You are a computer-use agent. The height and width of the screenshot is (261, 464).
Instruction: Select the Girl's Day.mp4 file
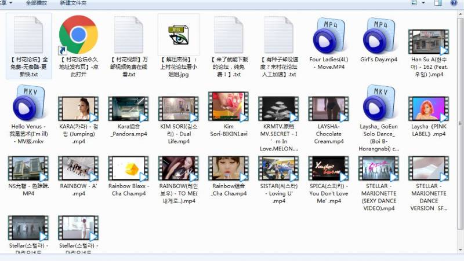click(379, 39)
